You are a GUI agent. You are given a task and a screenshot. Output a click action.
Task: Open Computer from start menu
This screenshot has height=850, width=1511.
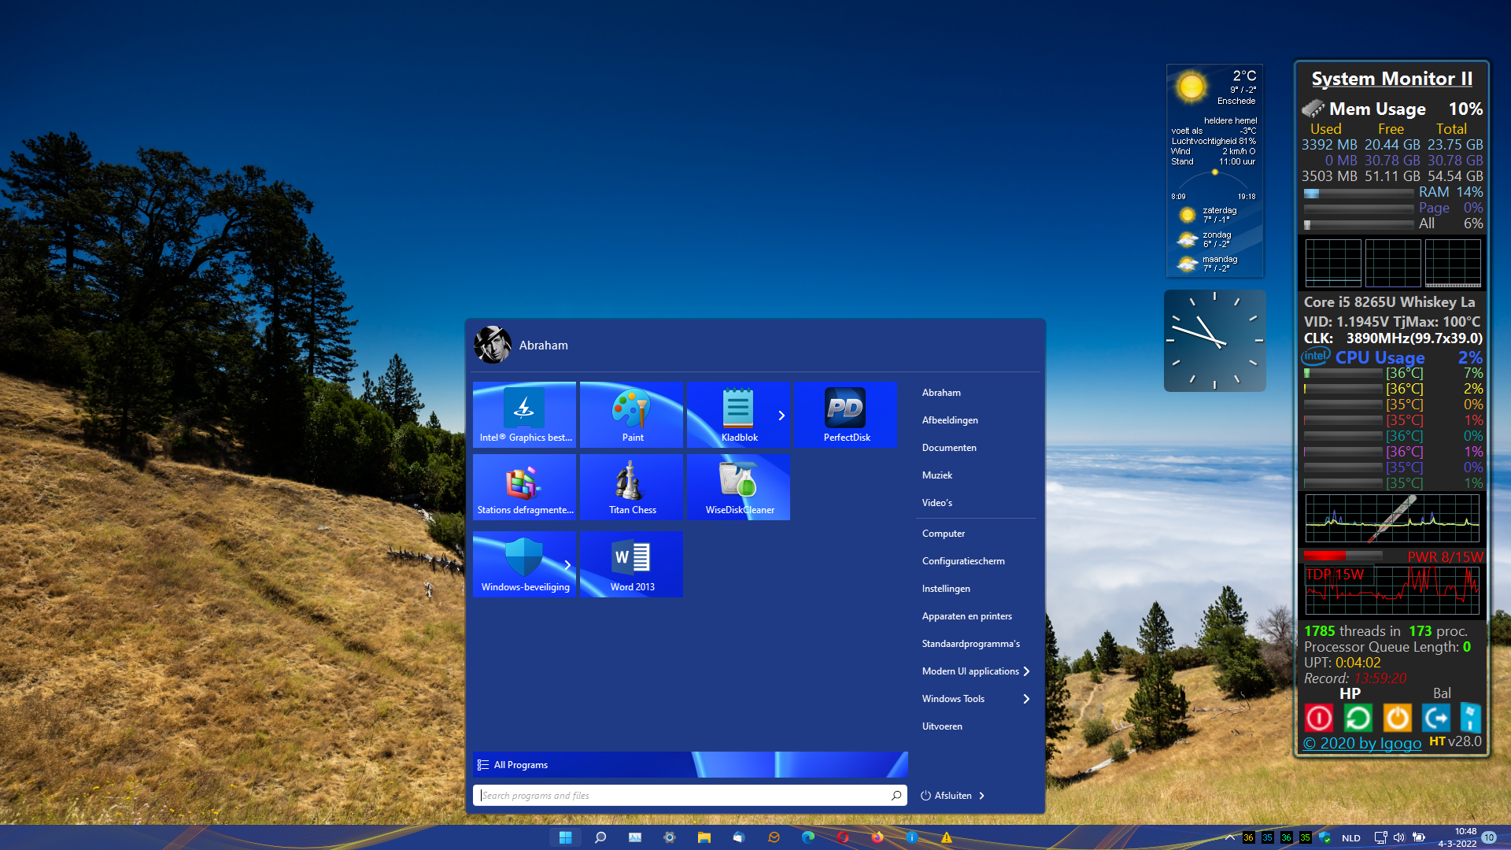pyautogui.click(x=944, y=533)
